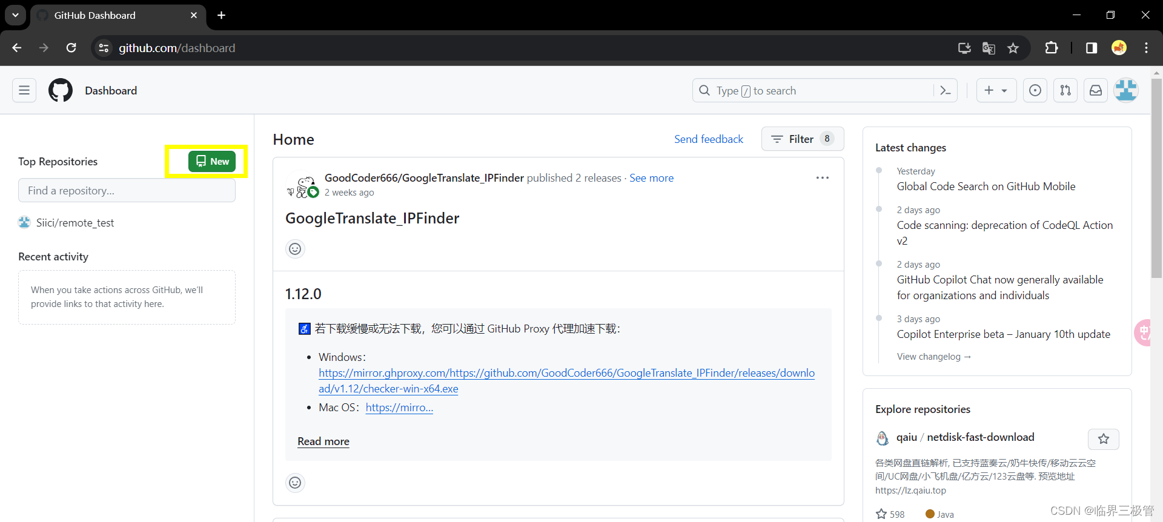Viewport: 1163px width, 522px height.
Task: Star the netdisk-fast-download repository
Action: [x=1104, y=438]
